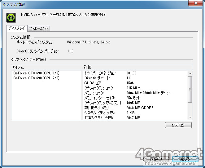Click the green NVIDIA information icon
This screenshot has height=168, width=205.
pos(11,18)
